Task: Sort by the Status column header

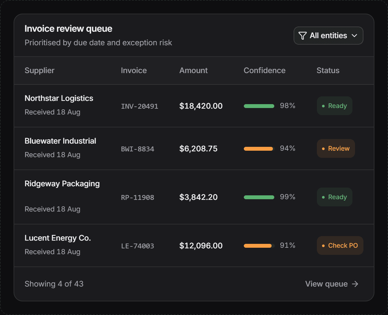Action: [328, 71]
